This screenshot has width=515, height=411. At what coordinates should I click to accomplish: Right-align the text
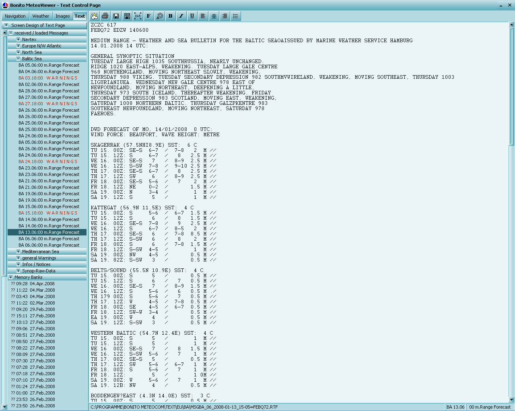click(225, 16)
